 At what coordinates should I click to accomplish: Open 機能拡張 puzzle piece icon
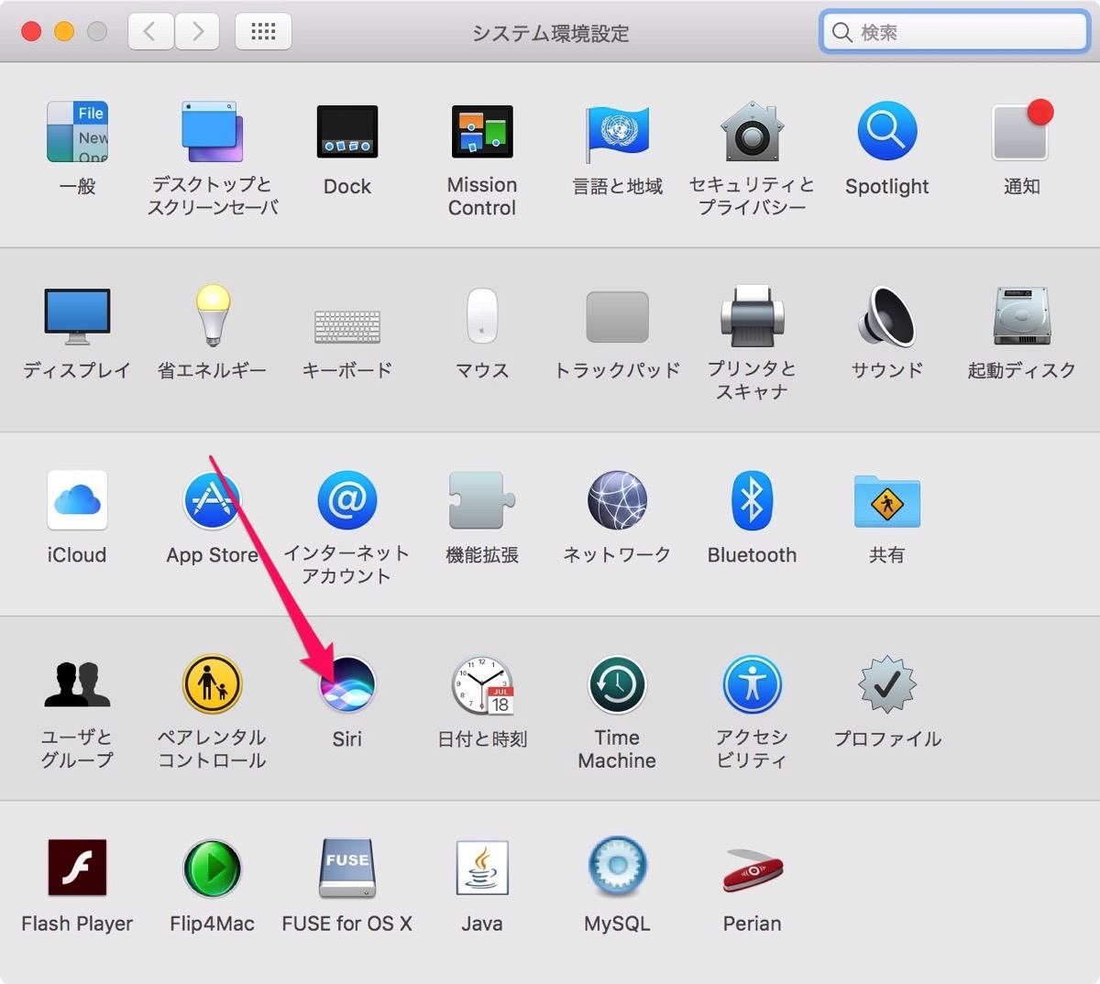tap(482, 500)
